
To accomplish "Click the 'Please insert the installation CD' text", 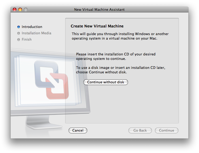I will (116, 56).
